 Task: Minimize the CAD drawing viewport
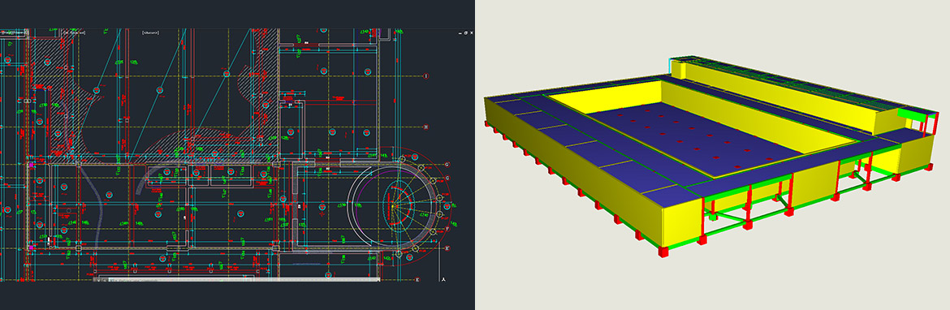coord(460,33)
